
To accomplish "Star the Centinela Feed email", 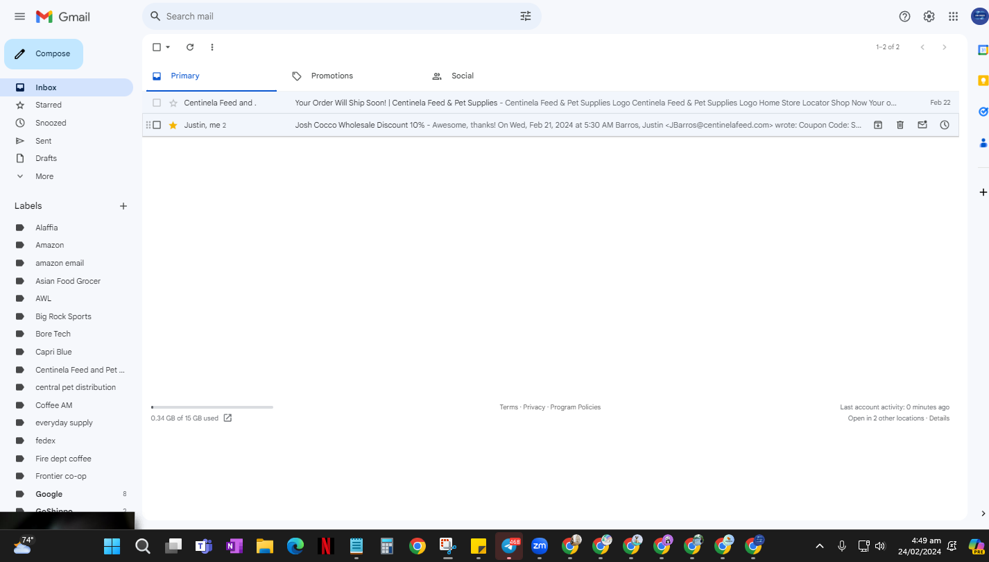I will 173,103.
